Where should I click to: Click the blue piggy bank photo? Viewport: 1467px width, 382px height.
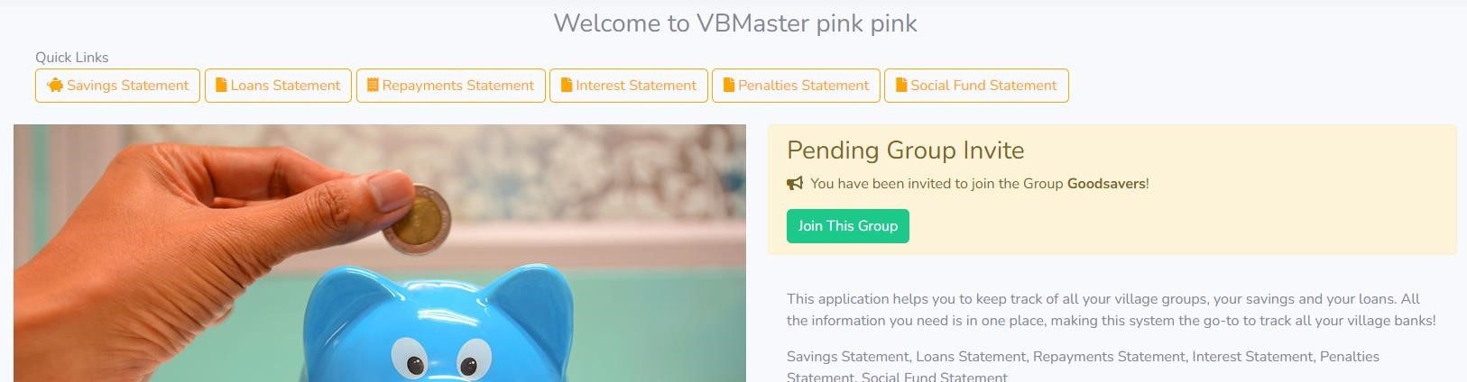click(380, 253)
